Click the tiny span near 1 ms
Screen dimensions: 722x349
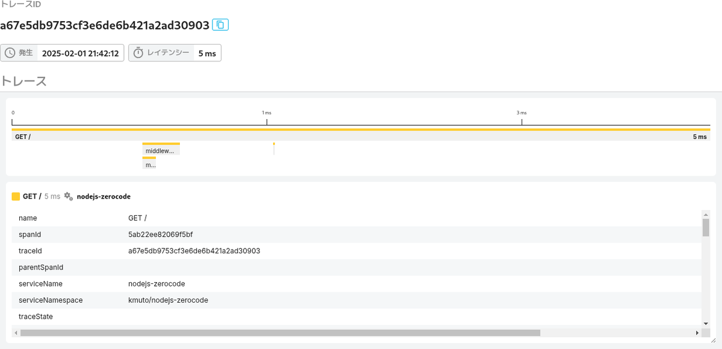click(274, 149)
